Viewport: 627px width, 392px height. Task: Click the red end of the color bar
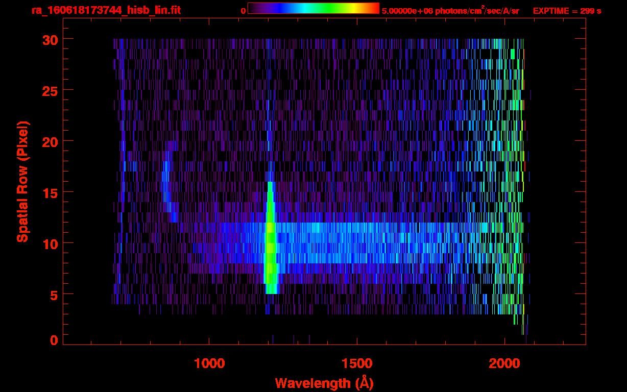(374, 8)
